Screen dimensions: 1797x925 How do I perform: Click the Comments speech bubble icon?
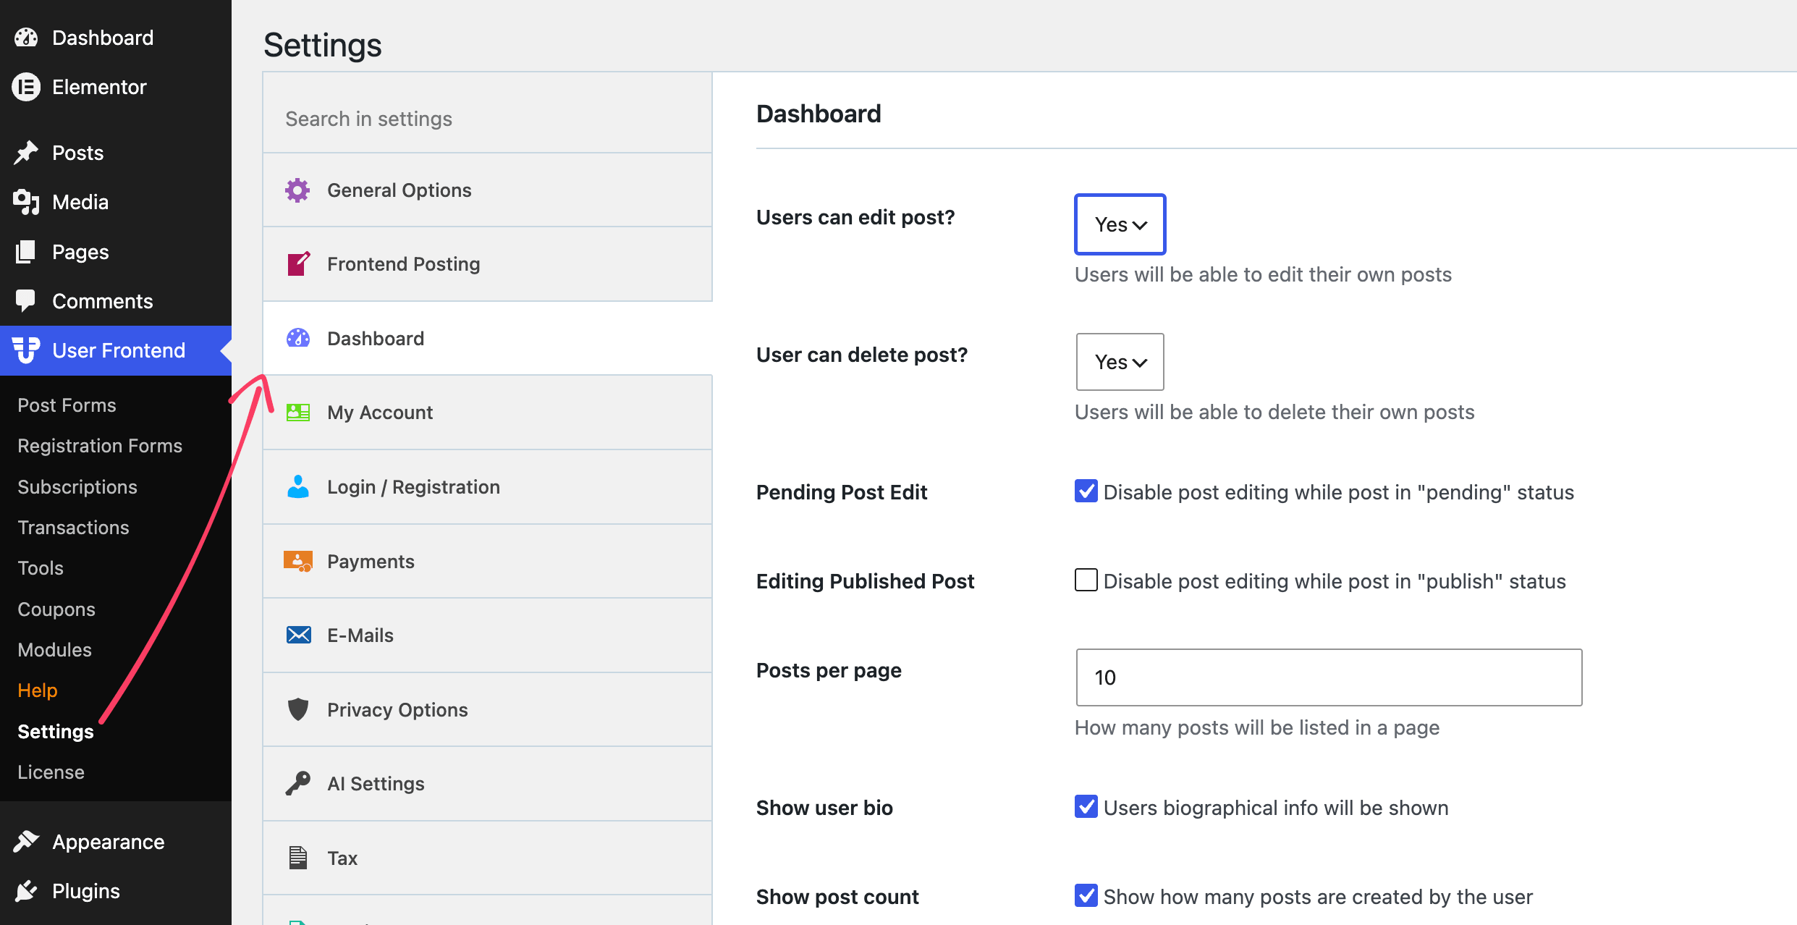[x=26, y=301]
